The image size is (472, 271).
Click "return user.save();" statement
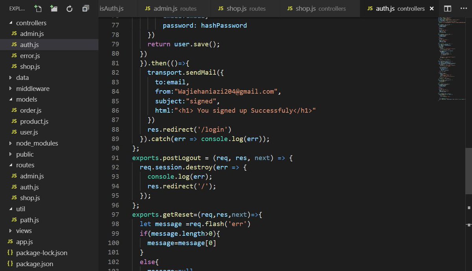click(x=184, y=44)
